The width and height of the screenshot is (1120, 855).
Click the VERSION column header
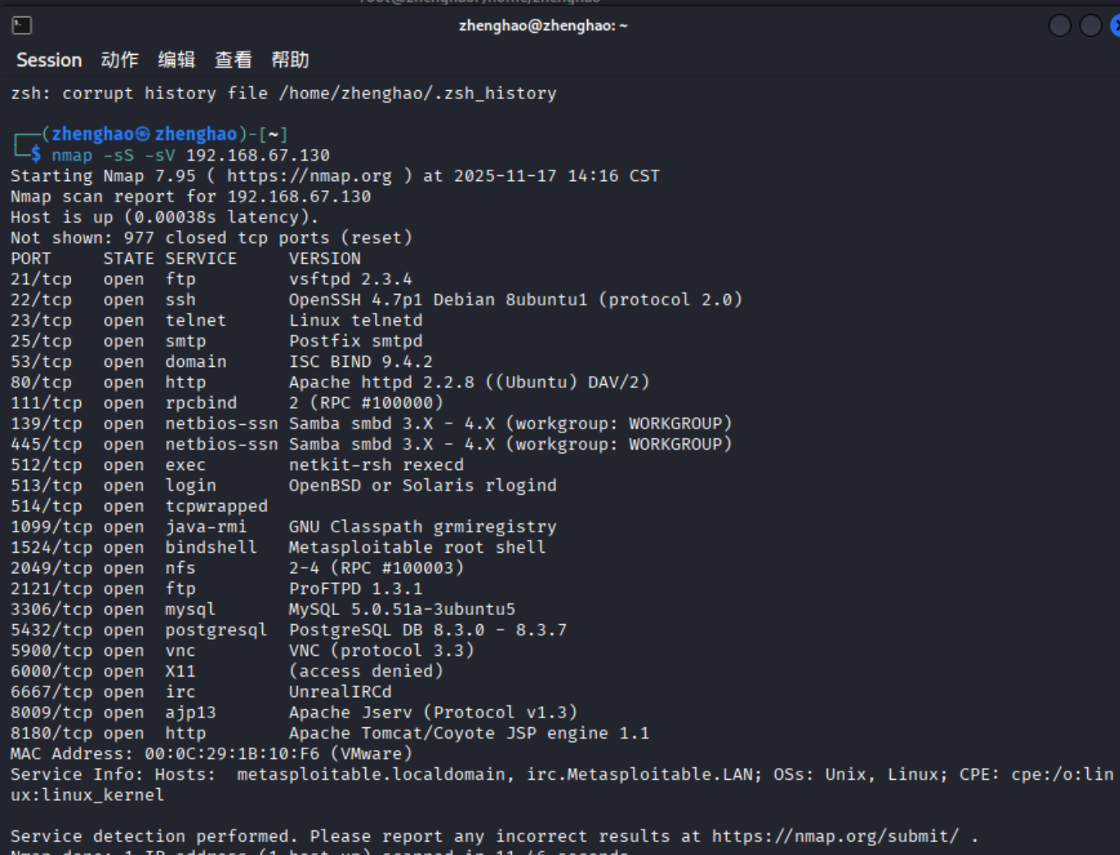pos(325,259)
